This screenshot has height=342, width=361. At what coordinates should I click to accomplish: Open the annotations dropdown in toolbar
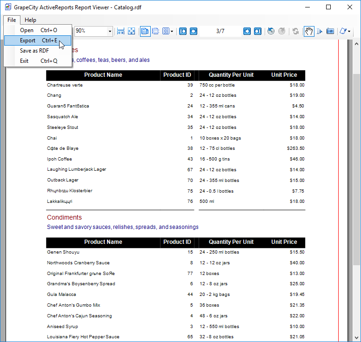click(x=345, y=31)
